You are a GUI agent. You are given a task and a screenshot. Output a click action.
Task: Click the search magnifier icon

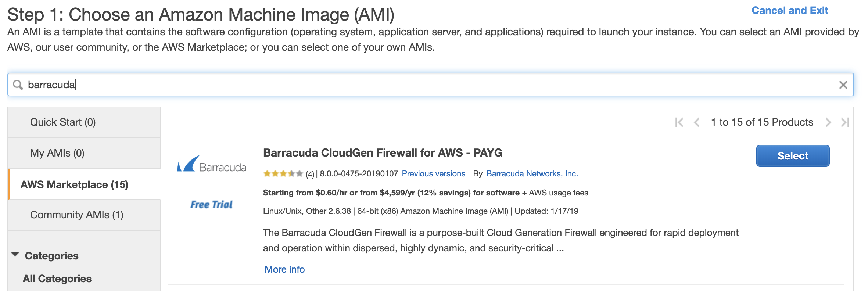click(18, 85)
